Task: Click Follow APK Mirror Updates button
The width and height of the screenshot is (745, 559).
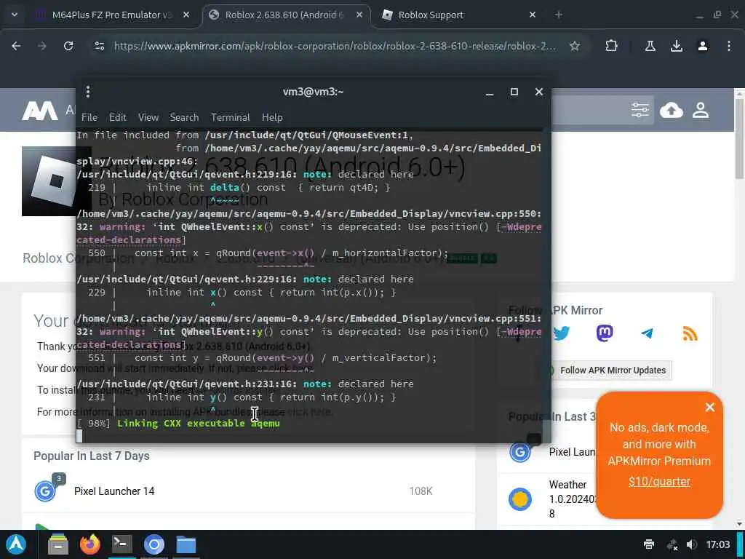Action: [x=613, y=370]
